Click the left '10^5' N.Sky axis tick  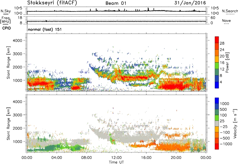pyautogui.click(x=18, y=8)
